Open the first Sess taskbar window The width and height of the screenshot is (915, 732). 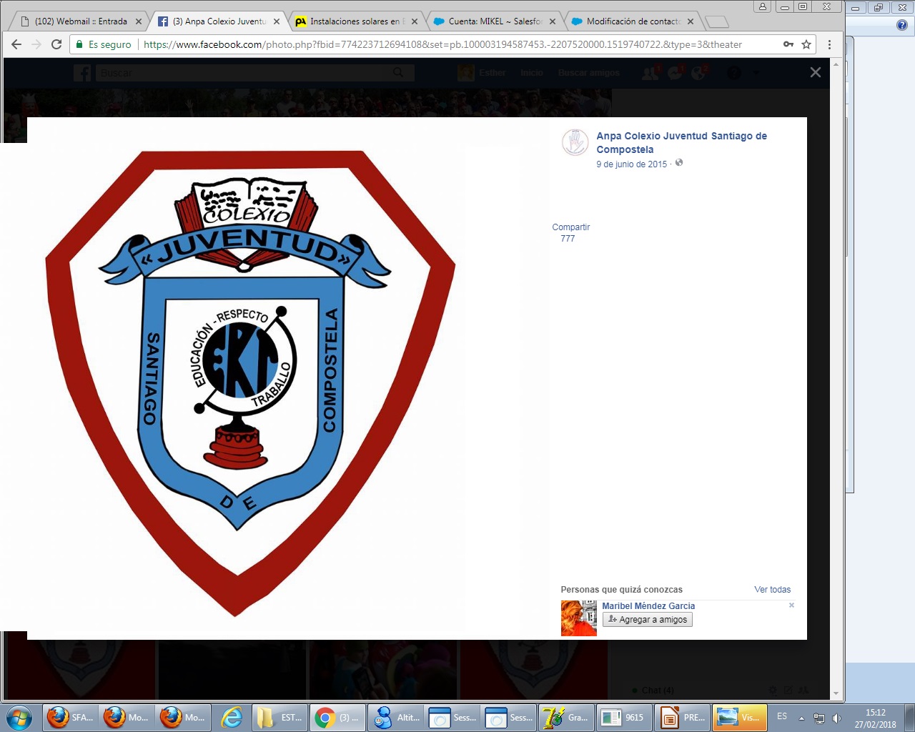[452, 718]
